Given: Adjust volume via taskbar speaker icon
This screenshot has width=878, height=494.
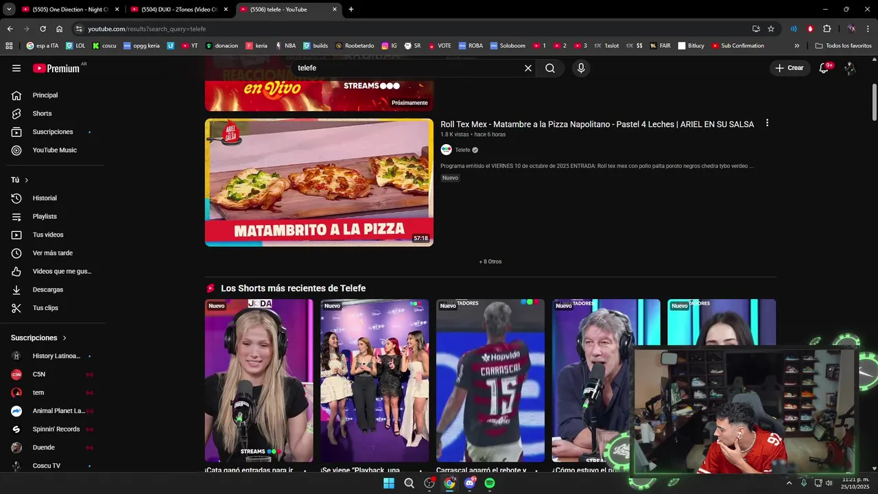Looking at the screenshot, I should (829, 483).
